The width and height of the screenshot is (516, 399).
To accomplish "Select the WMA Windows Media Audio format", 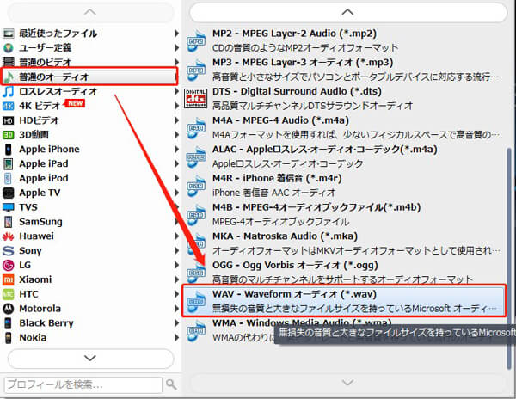I will tap(344, 330).
